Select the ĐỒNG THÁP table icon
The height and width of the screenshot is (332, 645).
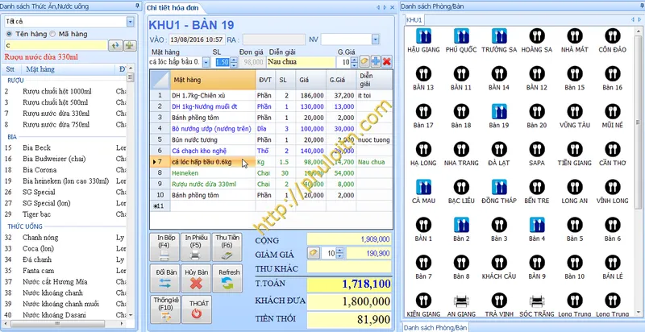point(499,187)
